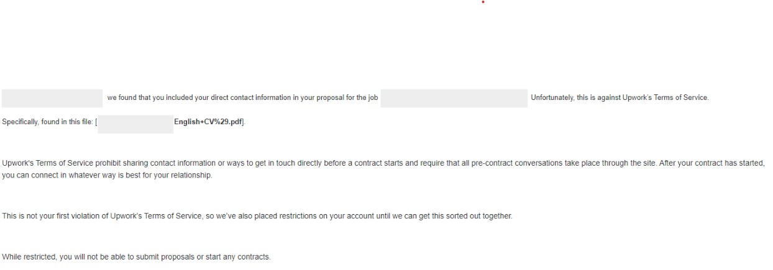Screen dimensions: 773x270
Task: Click "Specifically, found in this file:" text
Action: [48, 122]
